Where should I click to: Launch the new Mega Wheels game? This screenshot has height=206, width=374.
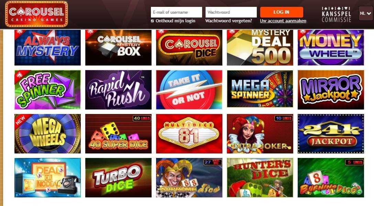47,134
